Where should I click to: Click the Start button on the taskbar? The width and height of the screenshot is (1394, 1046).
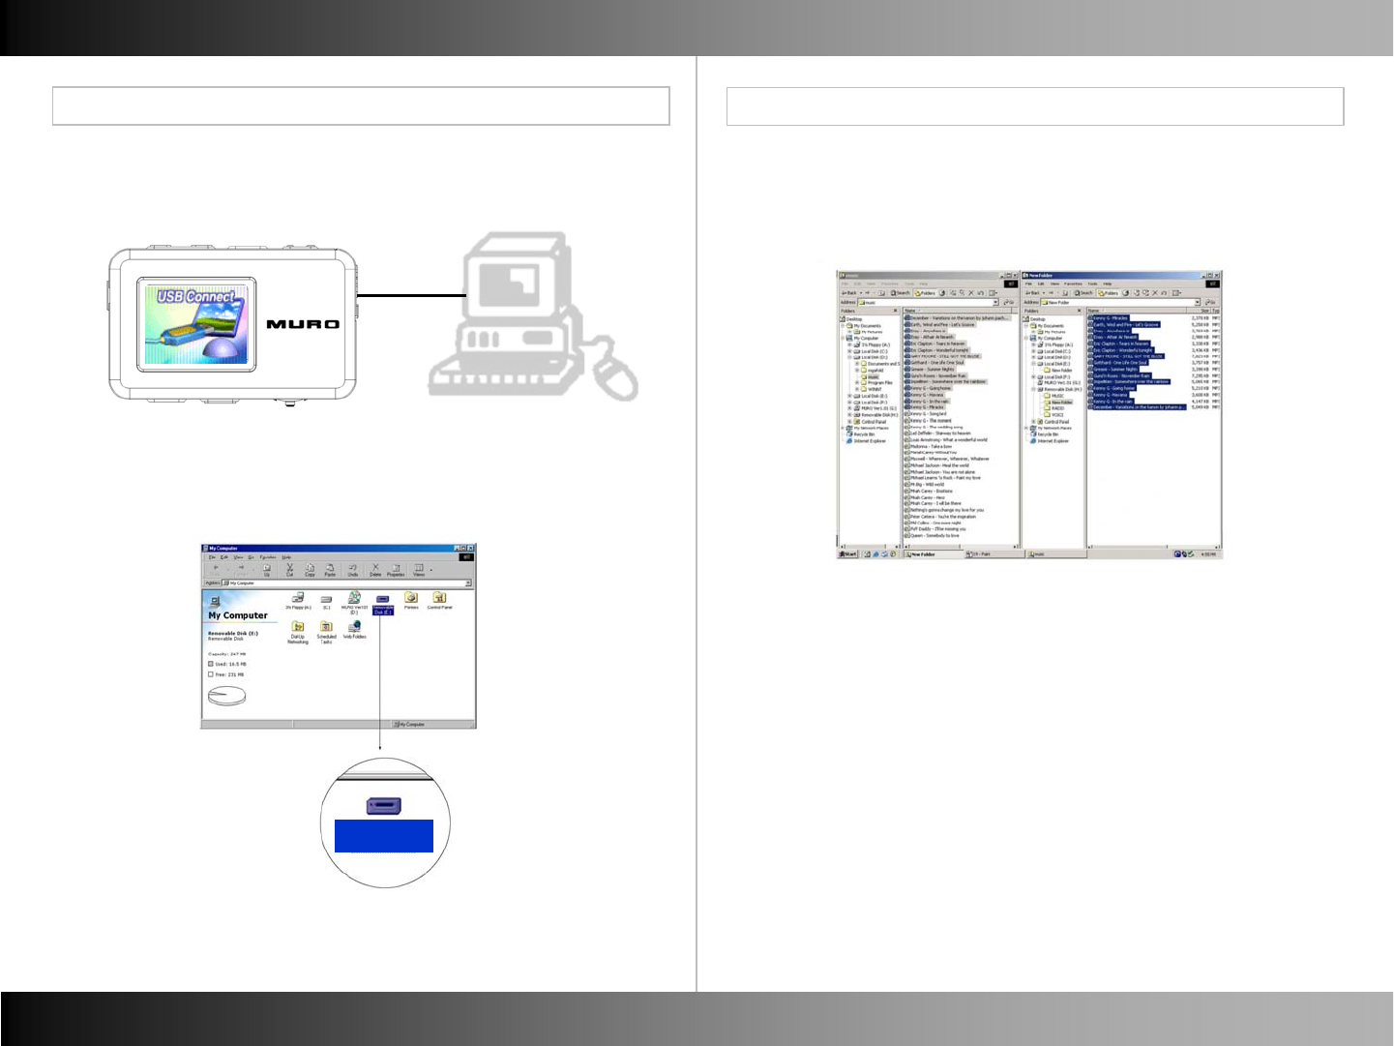(848, 554)
